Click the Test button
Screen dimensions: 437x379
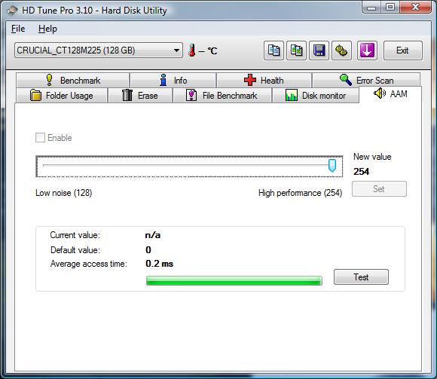point(361,277)
